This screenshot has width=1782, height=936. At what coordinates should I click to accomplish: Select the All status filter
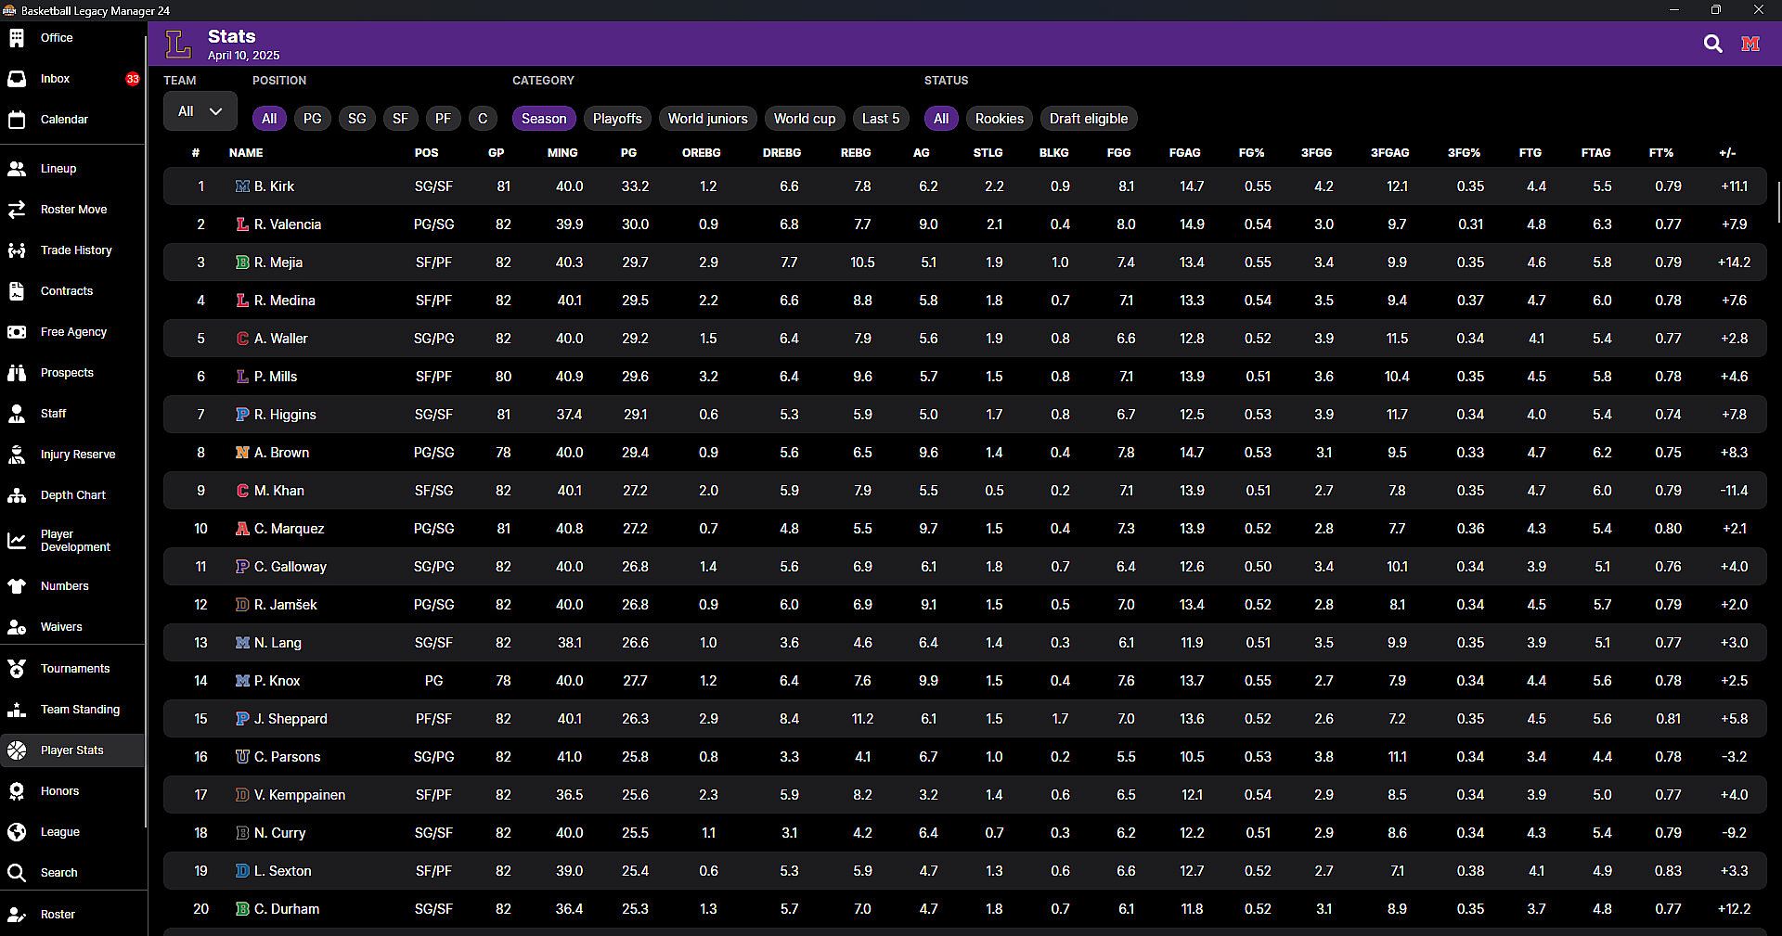[941, 119]
